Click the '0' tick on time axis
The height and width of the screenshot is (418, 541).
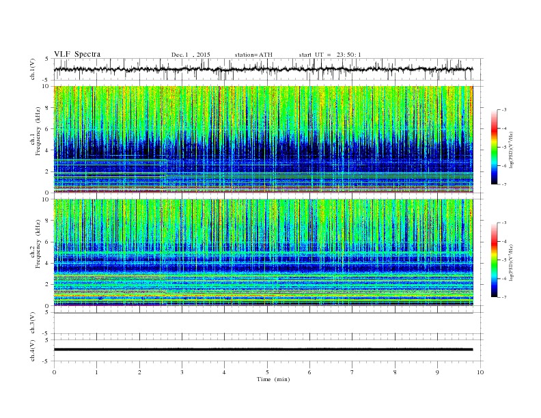tap(54, 372)
